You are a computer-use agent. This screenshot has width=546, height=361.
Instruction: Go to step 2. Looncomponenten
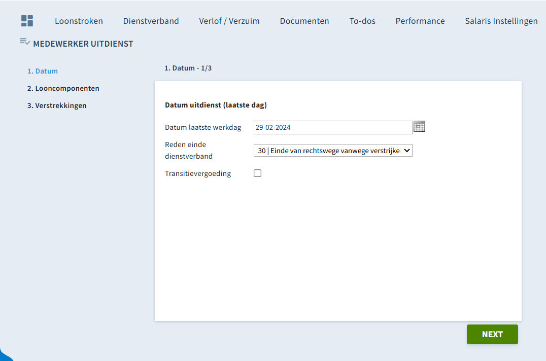tap(63, 88)
